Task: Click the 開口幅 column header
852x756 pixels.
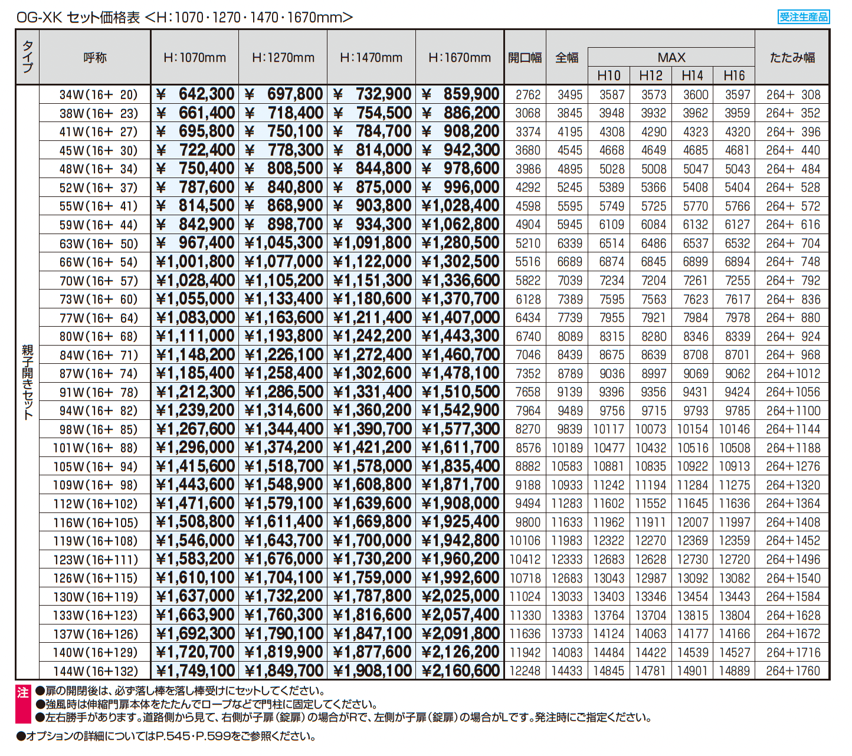Action: point(525,58)
